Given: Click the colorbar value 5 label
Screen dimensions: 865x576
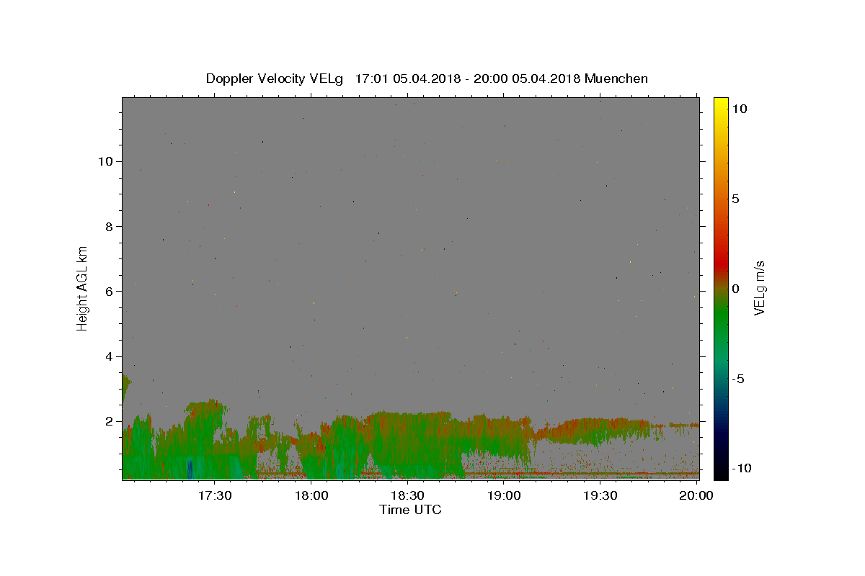Looking at the screenshot, I should click(x=736, y=199).
